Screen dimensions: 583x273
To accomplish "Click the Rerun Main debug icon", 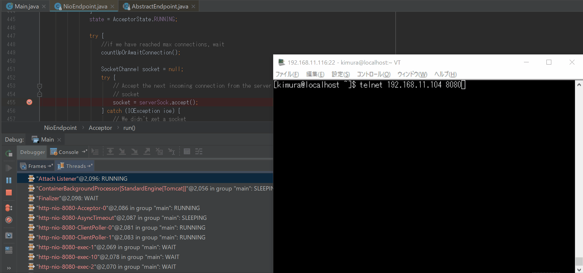I will pos(9,153).
